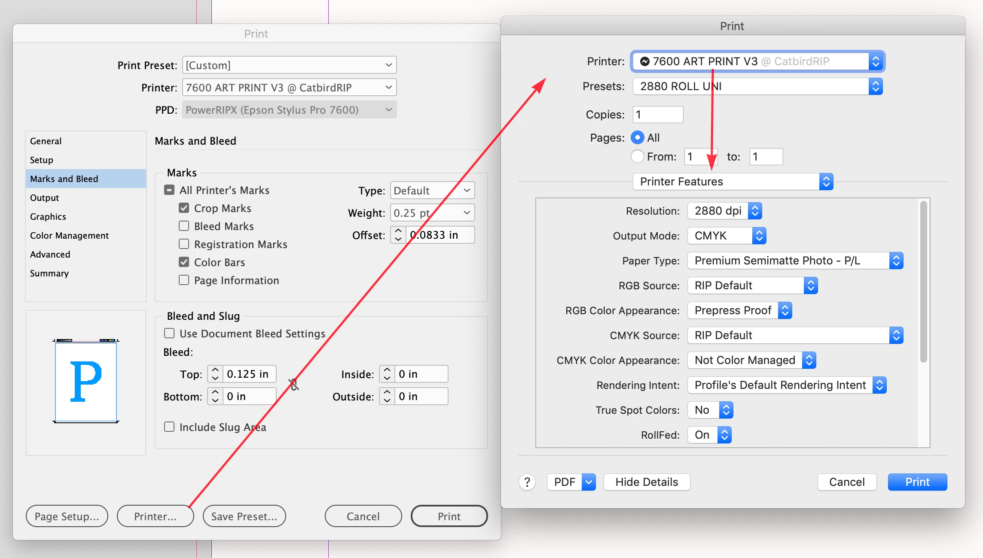This screenshot has width=983, height=558.
Task: Click the Offset stepper arrows
Action: click(398, 235)
